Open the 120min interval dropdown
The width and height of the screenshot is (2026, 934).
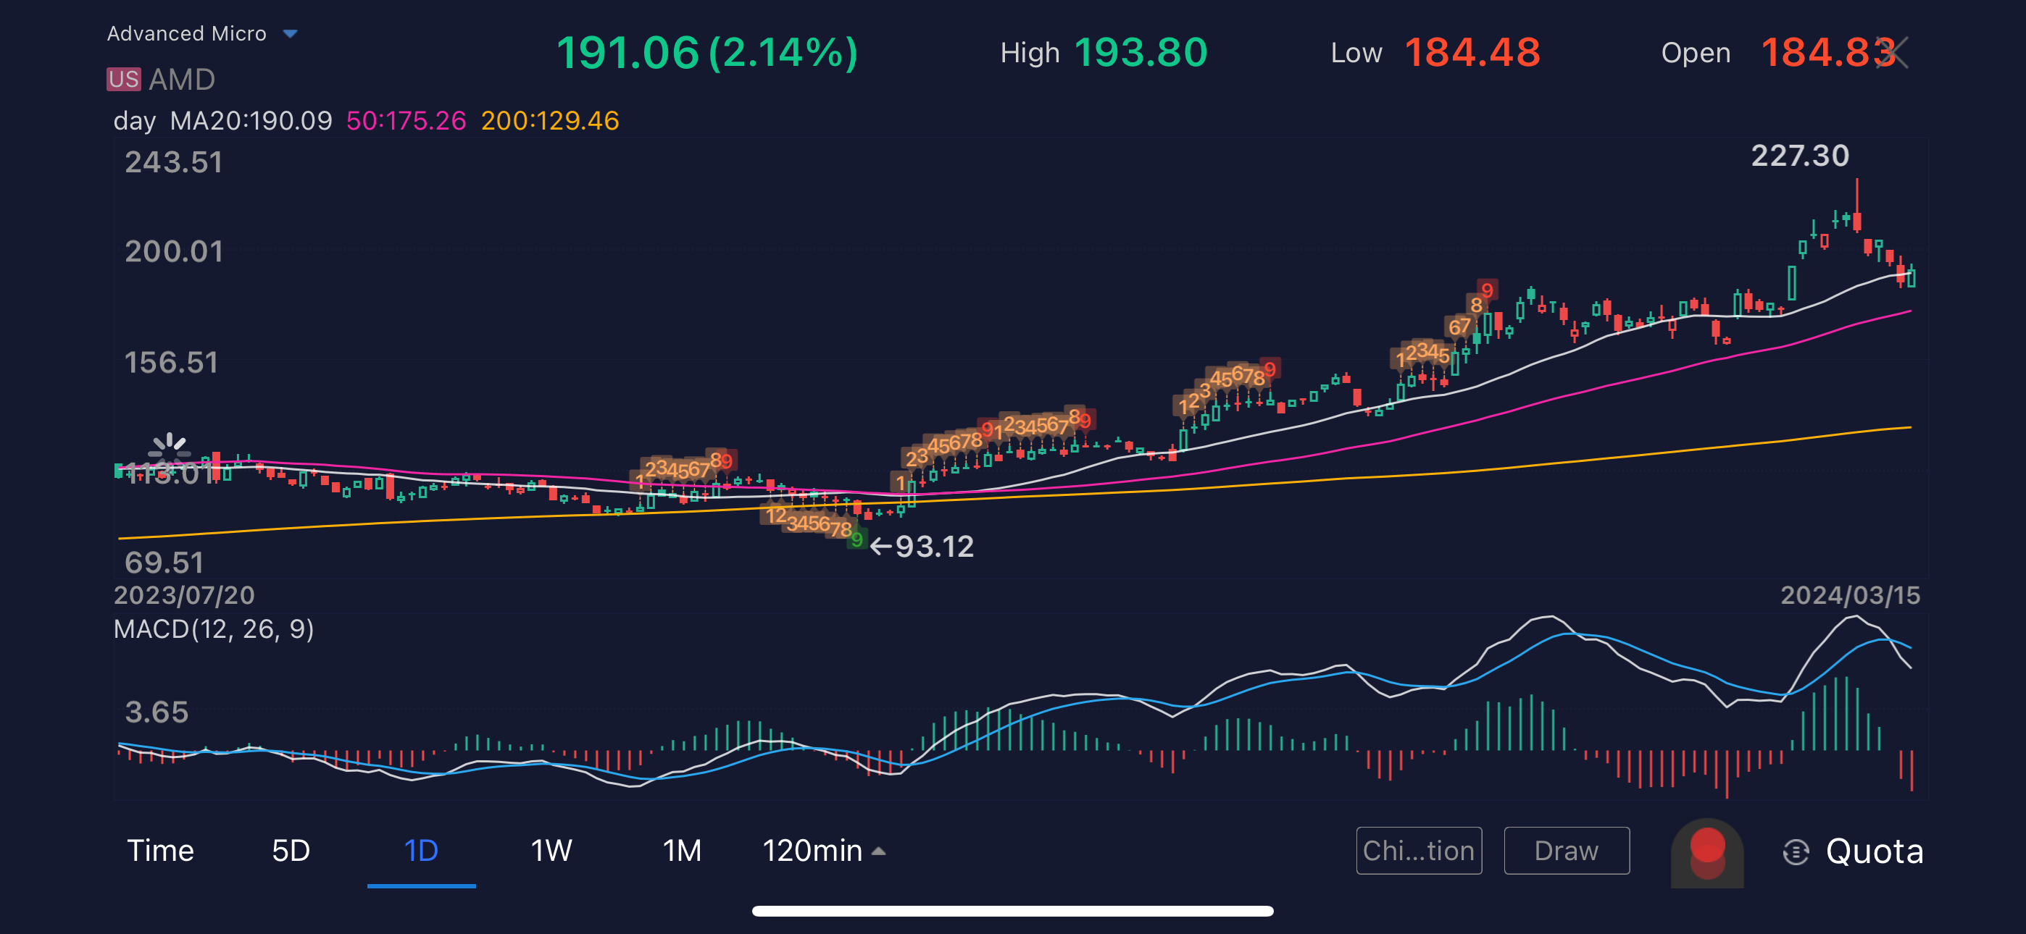coord(825,851)
